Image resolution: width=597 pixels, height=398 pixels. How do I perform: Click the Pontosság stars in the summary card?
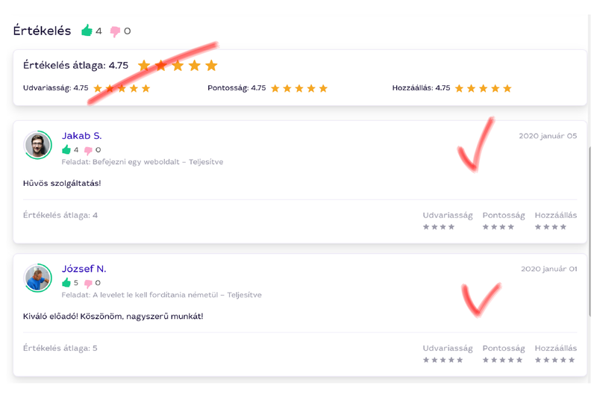(298, 88)
